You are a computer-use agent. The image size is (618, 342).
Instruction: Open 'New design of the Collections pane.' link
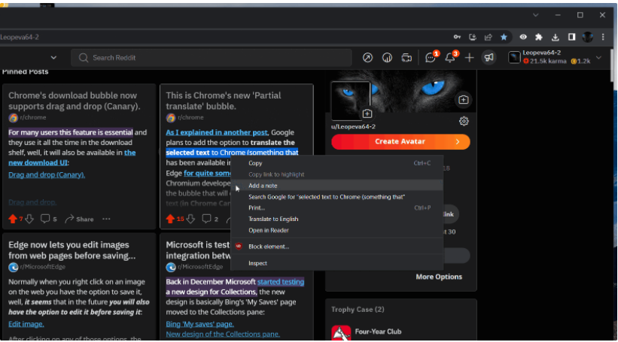[223, 334]
